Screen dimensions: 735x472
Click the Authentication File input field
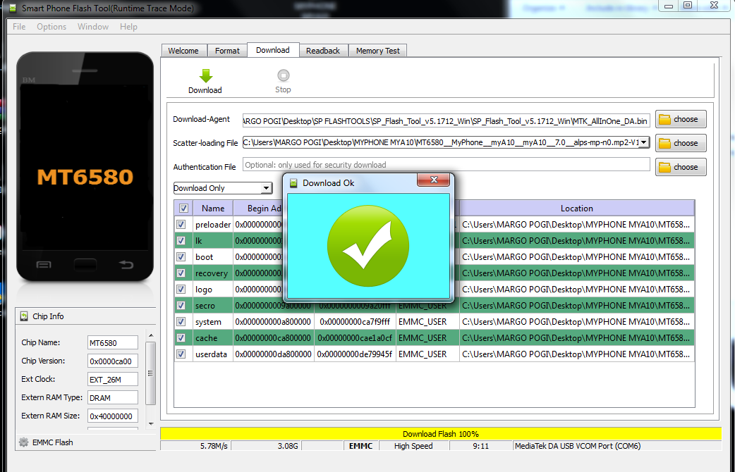(x=447, y=165)
